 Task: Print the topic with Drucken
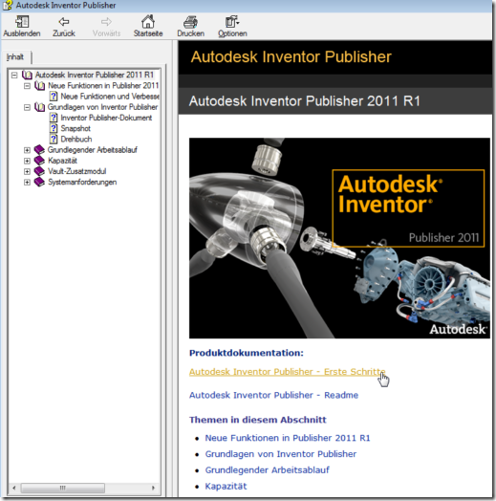pos(191,27)
